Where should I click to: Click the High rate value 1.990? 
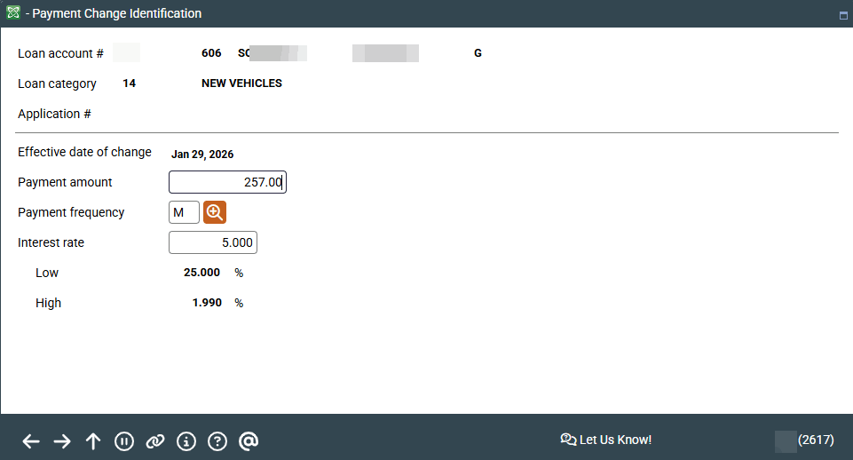coord(206,303)
